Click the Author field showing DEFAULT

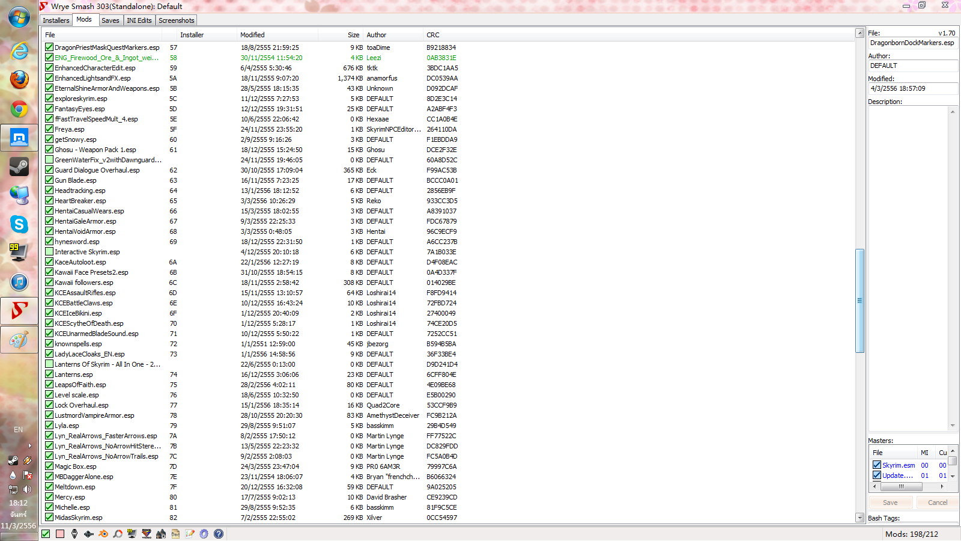click(x=913, y=66)
